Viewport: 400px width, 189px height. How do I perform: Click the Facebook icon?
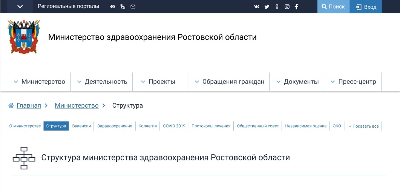[297, 7]
